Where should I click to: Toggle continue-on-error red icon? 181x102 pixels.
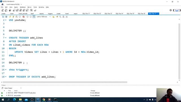coord(23,17)
